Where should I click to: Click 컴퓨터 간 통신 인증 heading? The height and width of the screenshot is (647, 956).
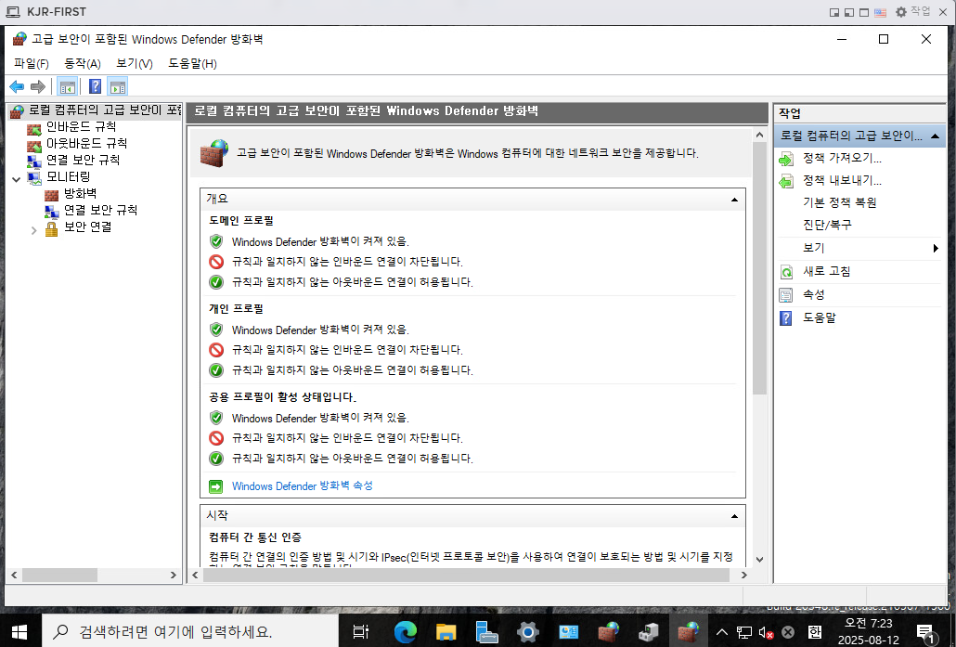point(255,537)
